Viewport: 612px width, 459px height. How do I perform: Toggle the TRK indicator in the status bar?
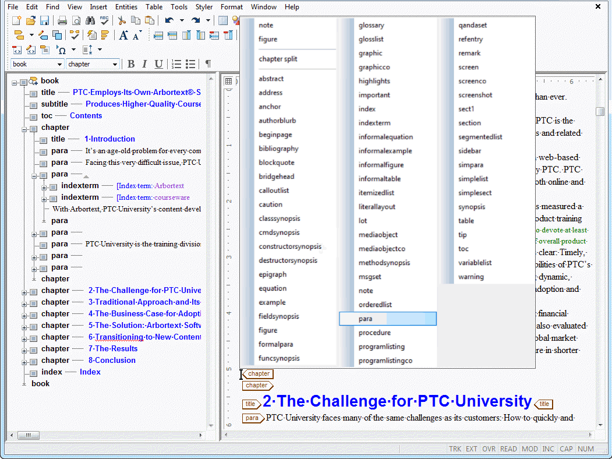click(455, 449)
